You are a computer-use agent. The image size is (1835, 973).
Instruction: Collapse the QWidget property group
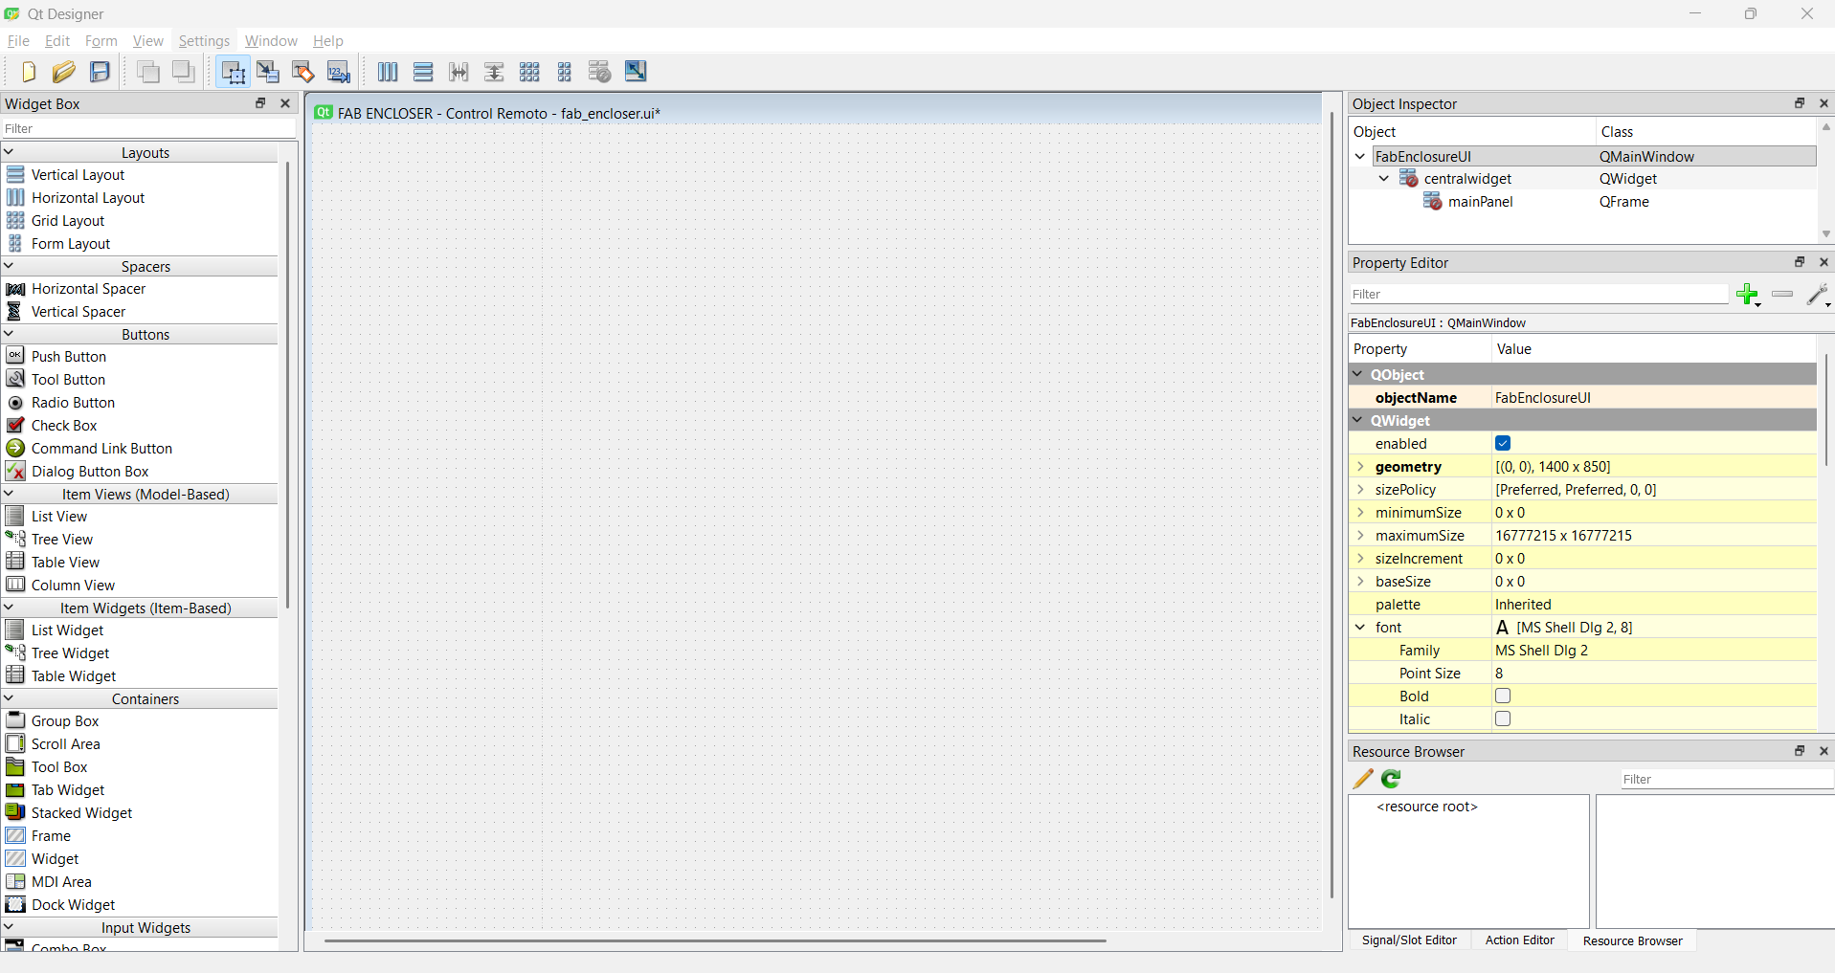(x=1358, y=420)
